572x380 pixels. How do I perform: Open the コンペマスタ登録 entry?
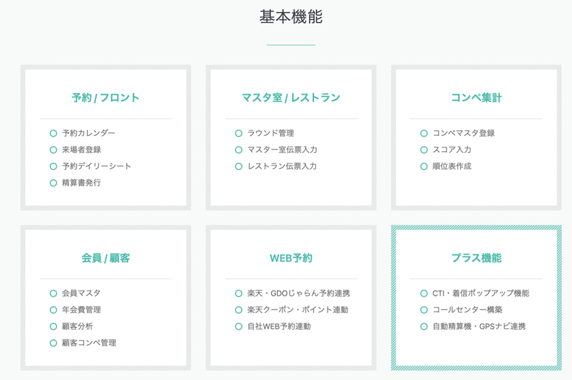tap(463, 133)
